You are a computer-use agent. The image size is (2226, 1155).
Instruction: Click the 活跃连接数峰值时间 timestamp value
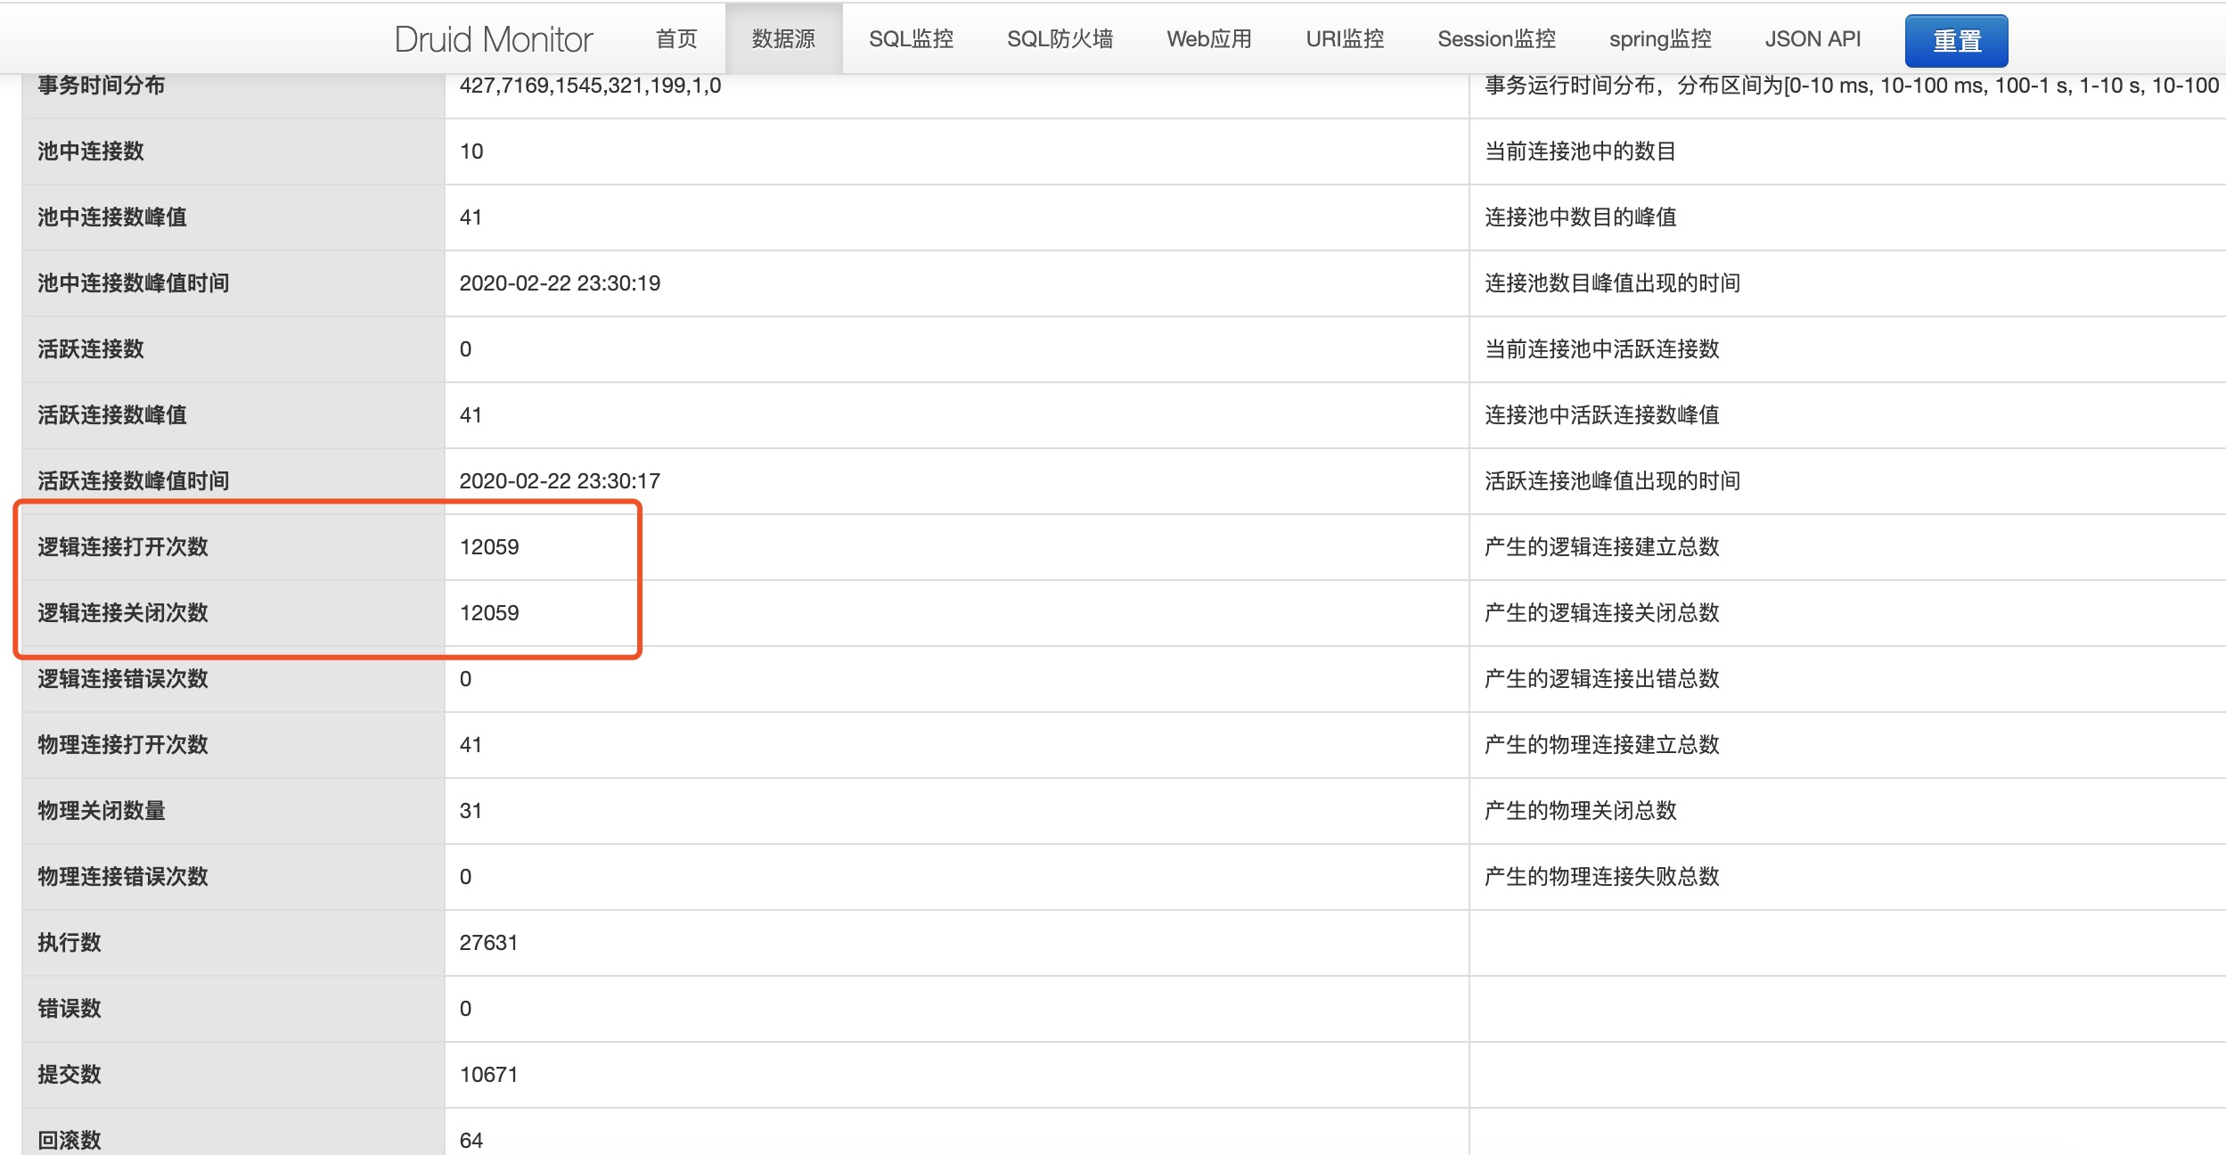coord(560,481)
